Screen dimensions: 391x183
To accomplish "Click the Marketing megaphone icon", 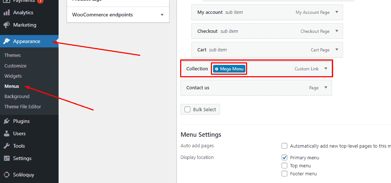I will [x=7, y=25].
